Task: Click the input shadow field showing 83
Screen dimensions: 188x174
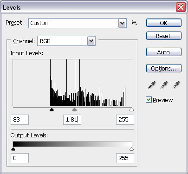Action: click(x=19, y=120)
